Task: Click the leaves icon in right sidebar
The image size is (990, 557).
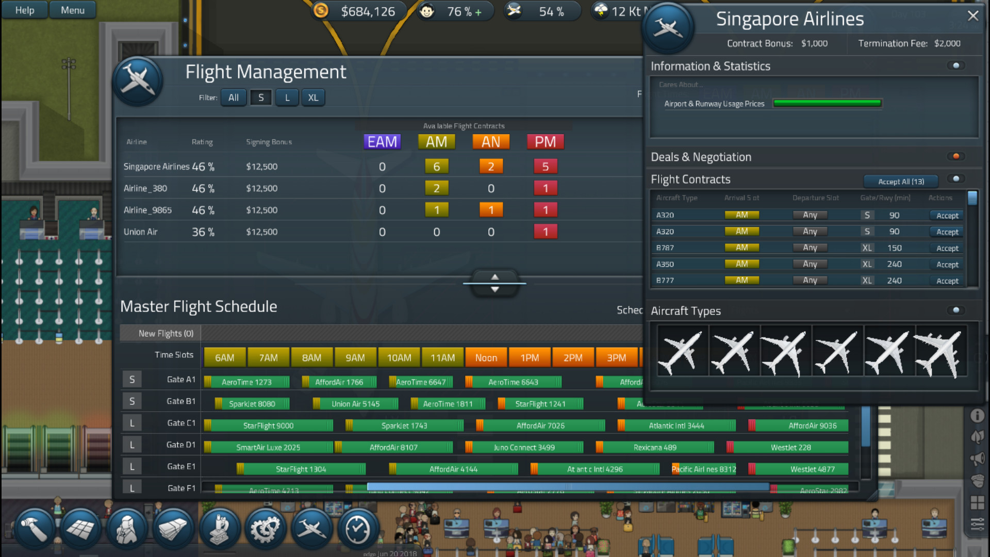Action: tap(977, 437)
